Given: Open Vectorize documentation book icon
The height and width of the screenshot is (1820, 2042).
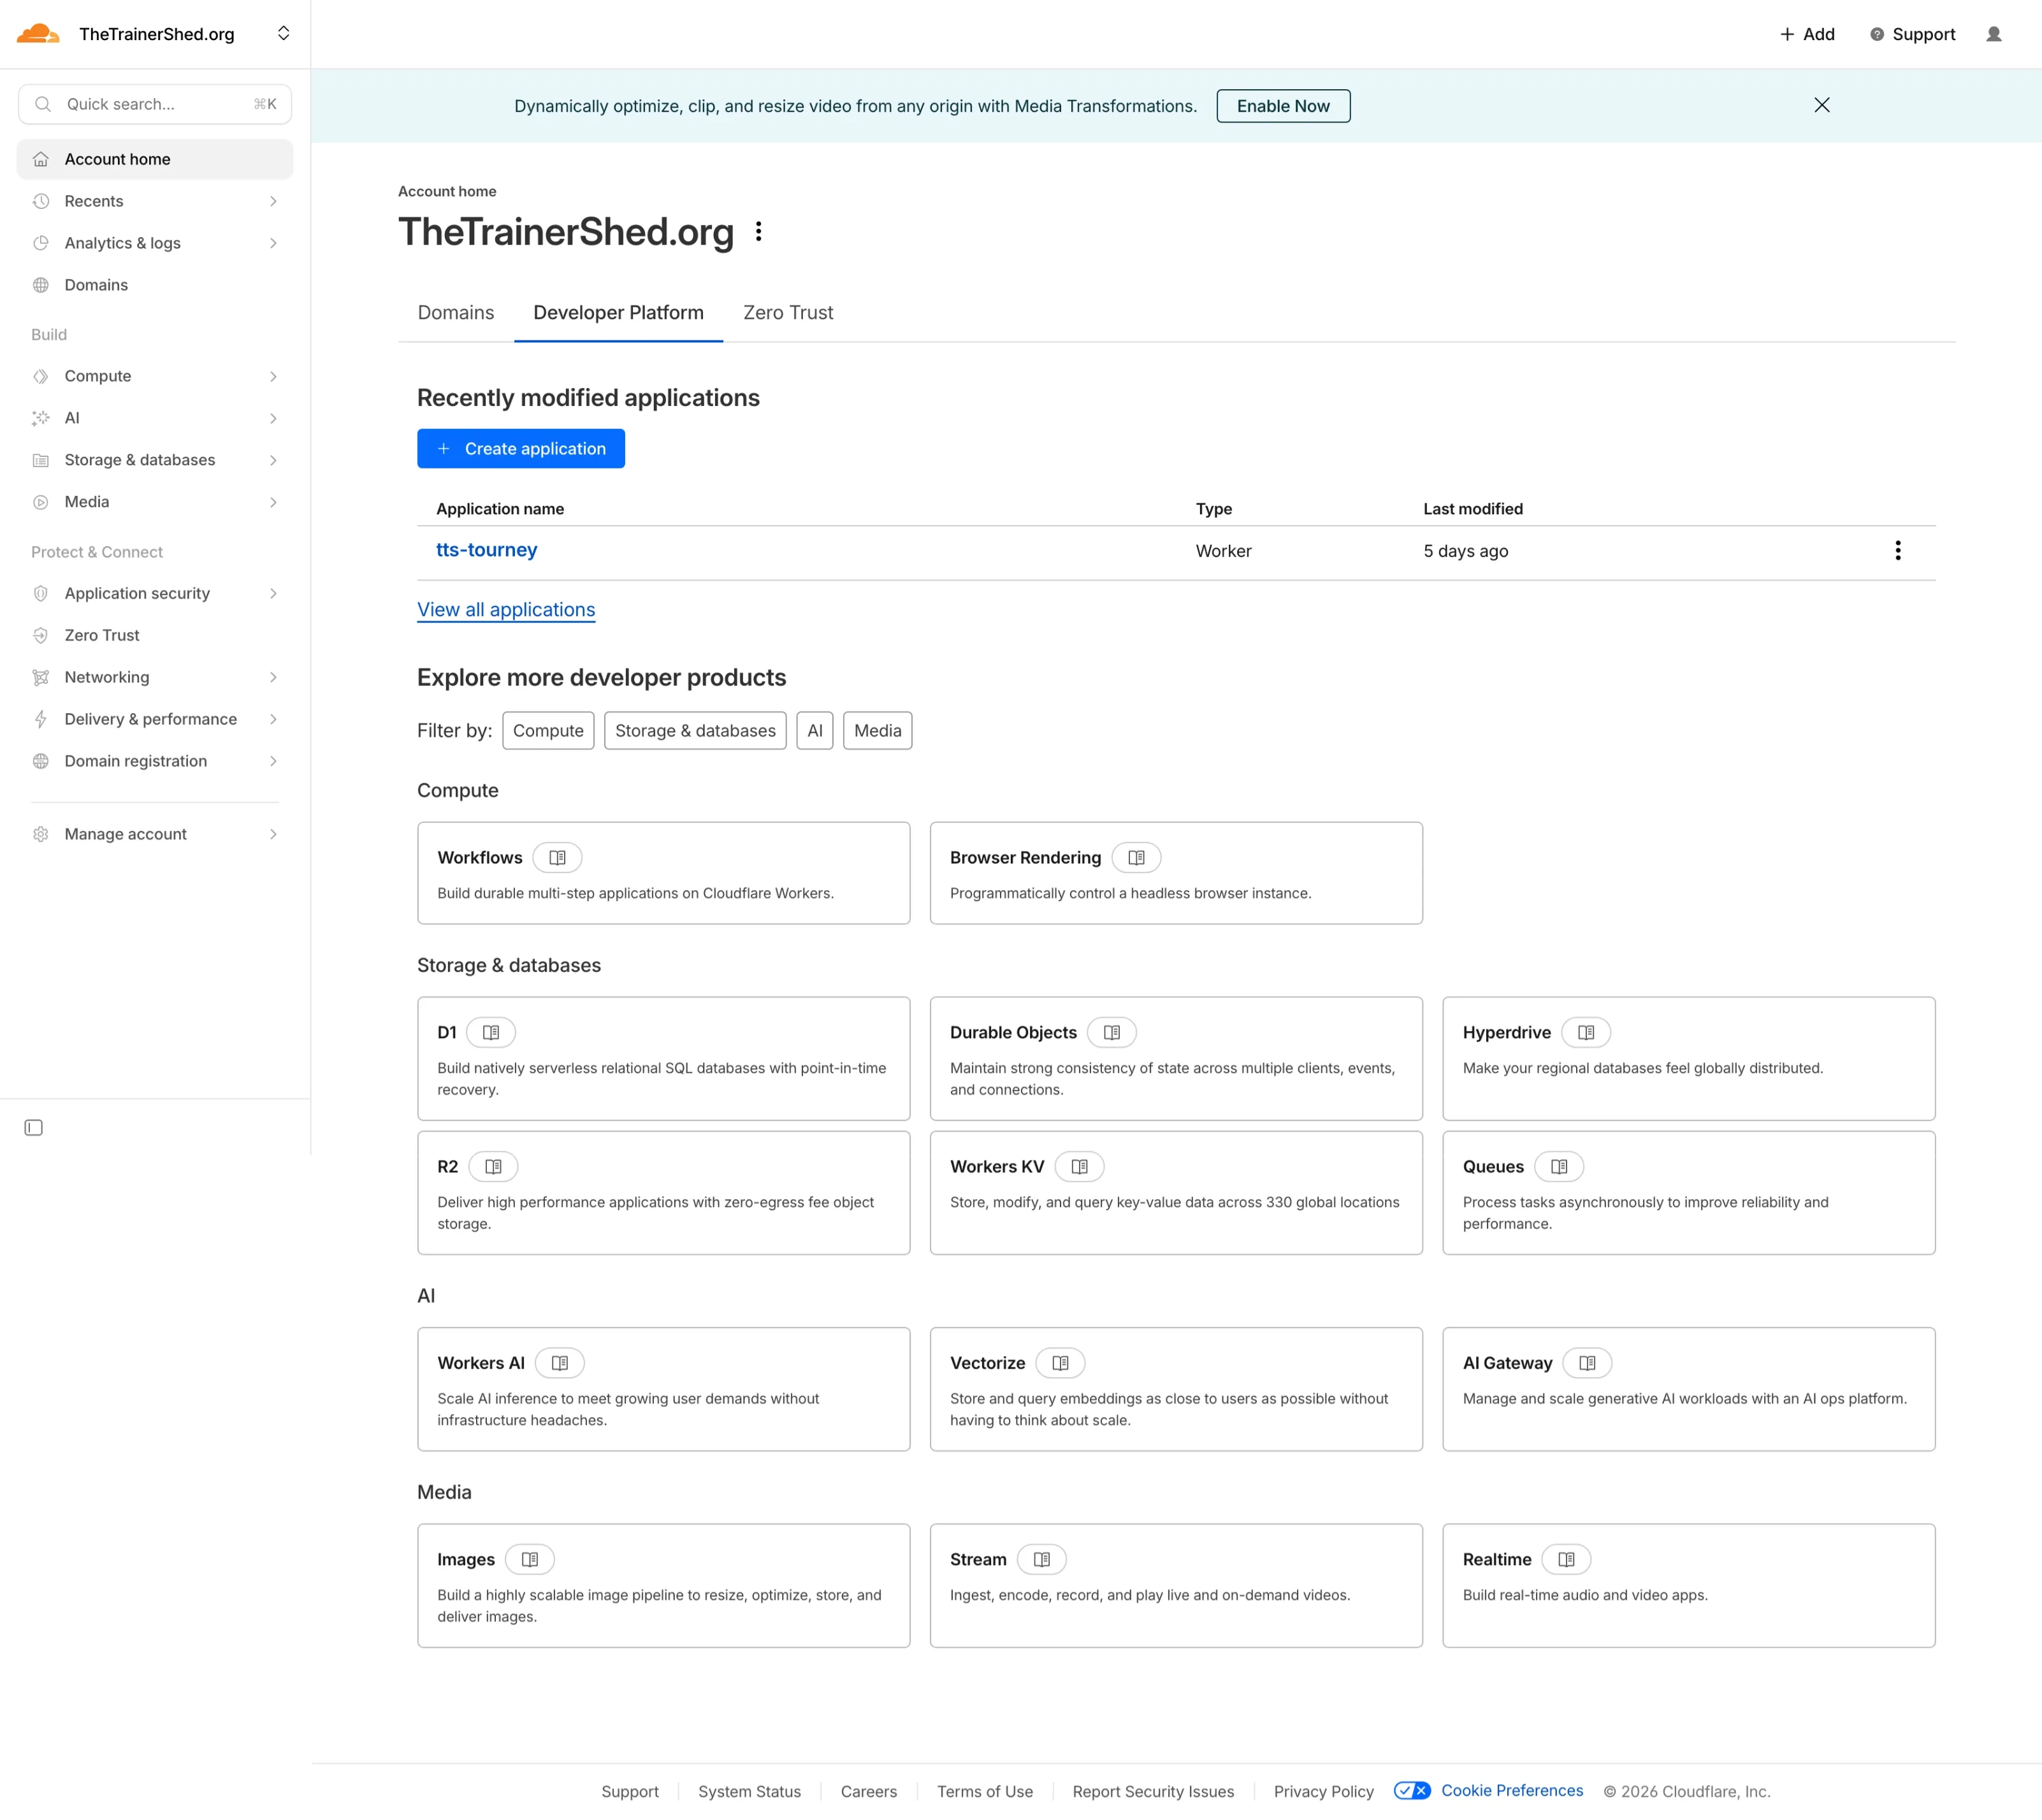Looking at the screenshot, I should (1060, 1362).
